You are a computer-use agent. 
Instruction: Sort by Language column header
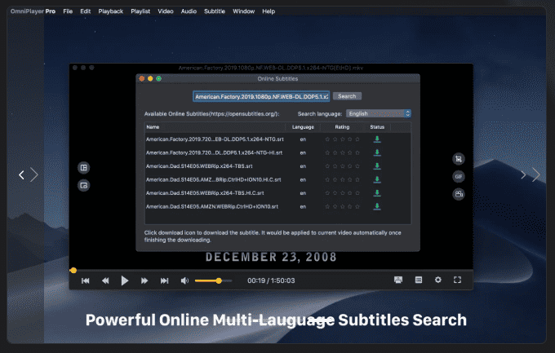coord(303,127)
